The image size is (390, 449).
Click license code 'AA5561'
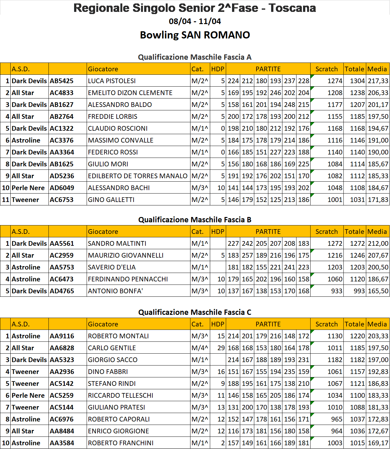pos(62,244)
